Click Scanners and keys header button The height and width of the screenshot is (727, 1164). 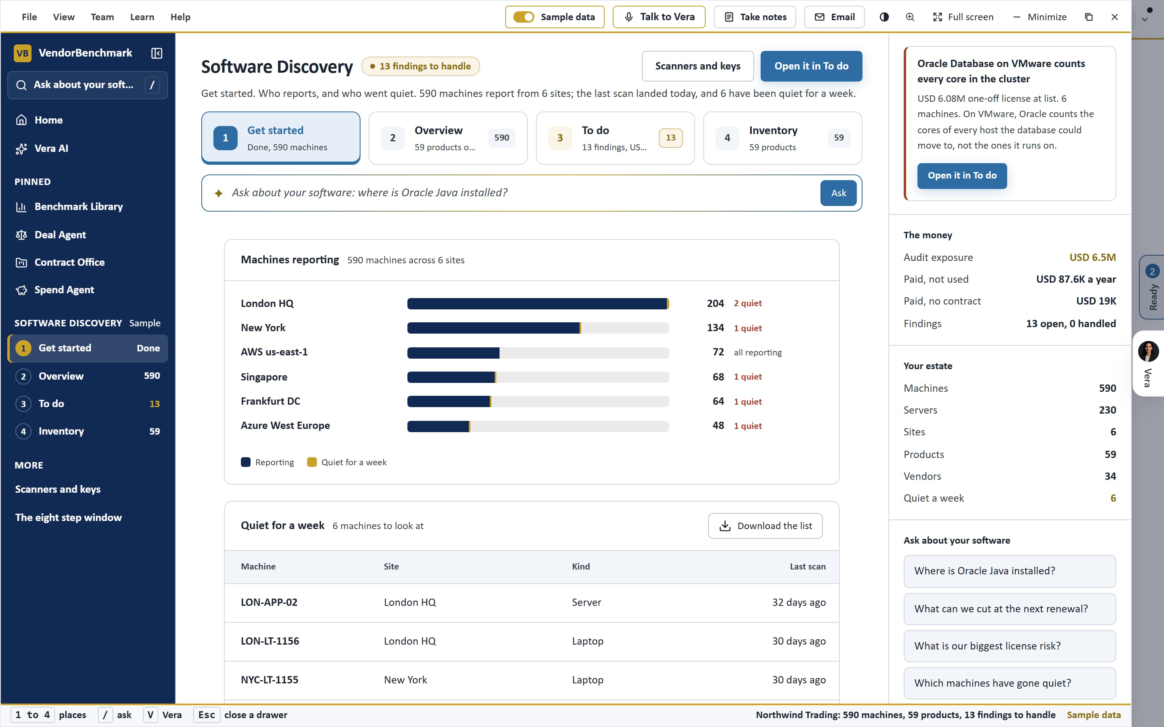[x=698, y=66]
